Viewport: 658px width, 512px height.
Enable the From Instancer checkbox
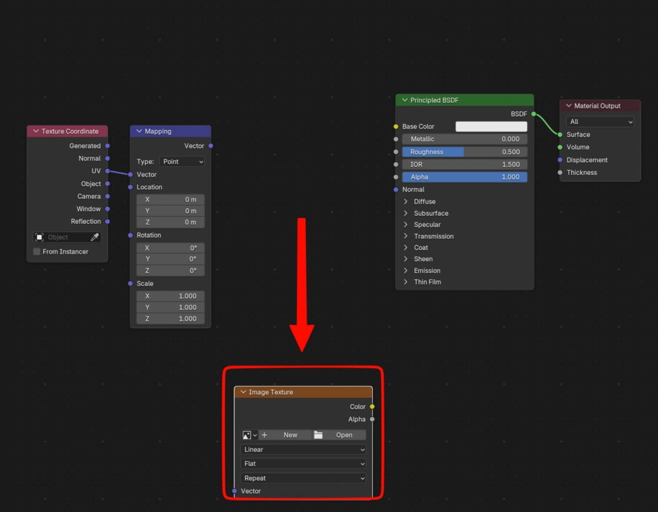coord(37,251)
